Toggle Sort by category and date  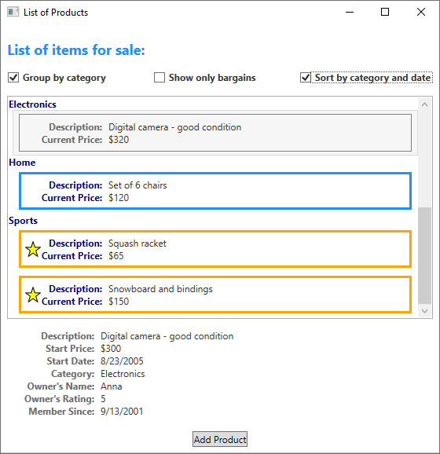tap(306, 78)
